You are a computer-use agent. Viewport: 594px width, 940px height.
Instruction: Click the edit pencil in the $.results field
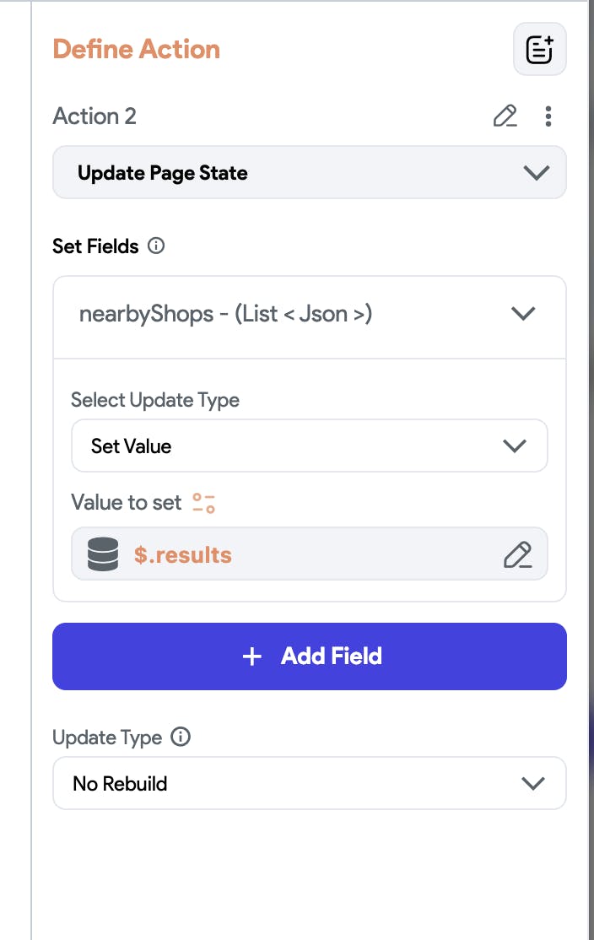517,554
